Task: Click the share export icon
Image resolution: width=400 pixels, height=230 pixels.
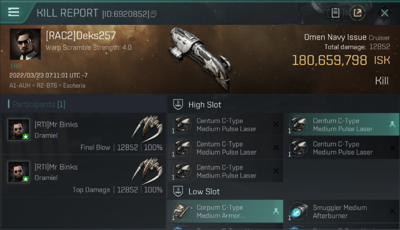Action: click(357, 13)
